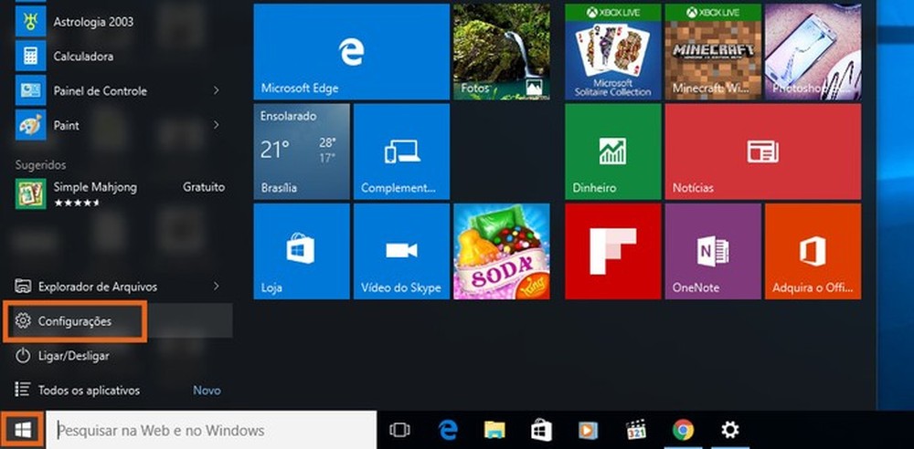
Task: Open the Dinheiro tile
Action: coord(612,151)
